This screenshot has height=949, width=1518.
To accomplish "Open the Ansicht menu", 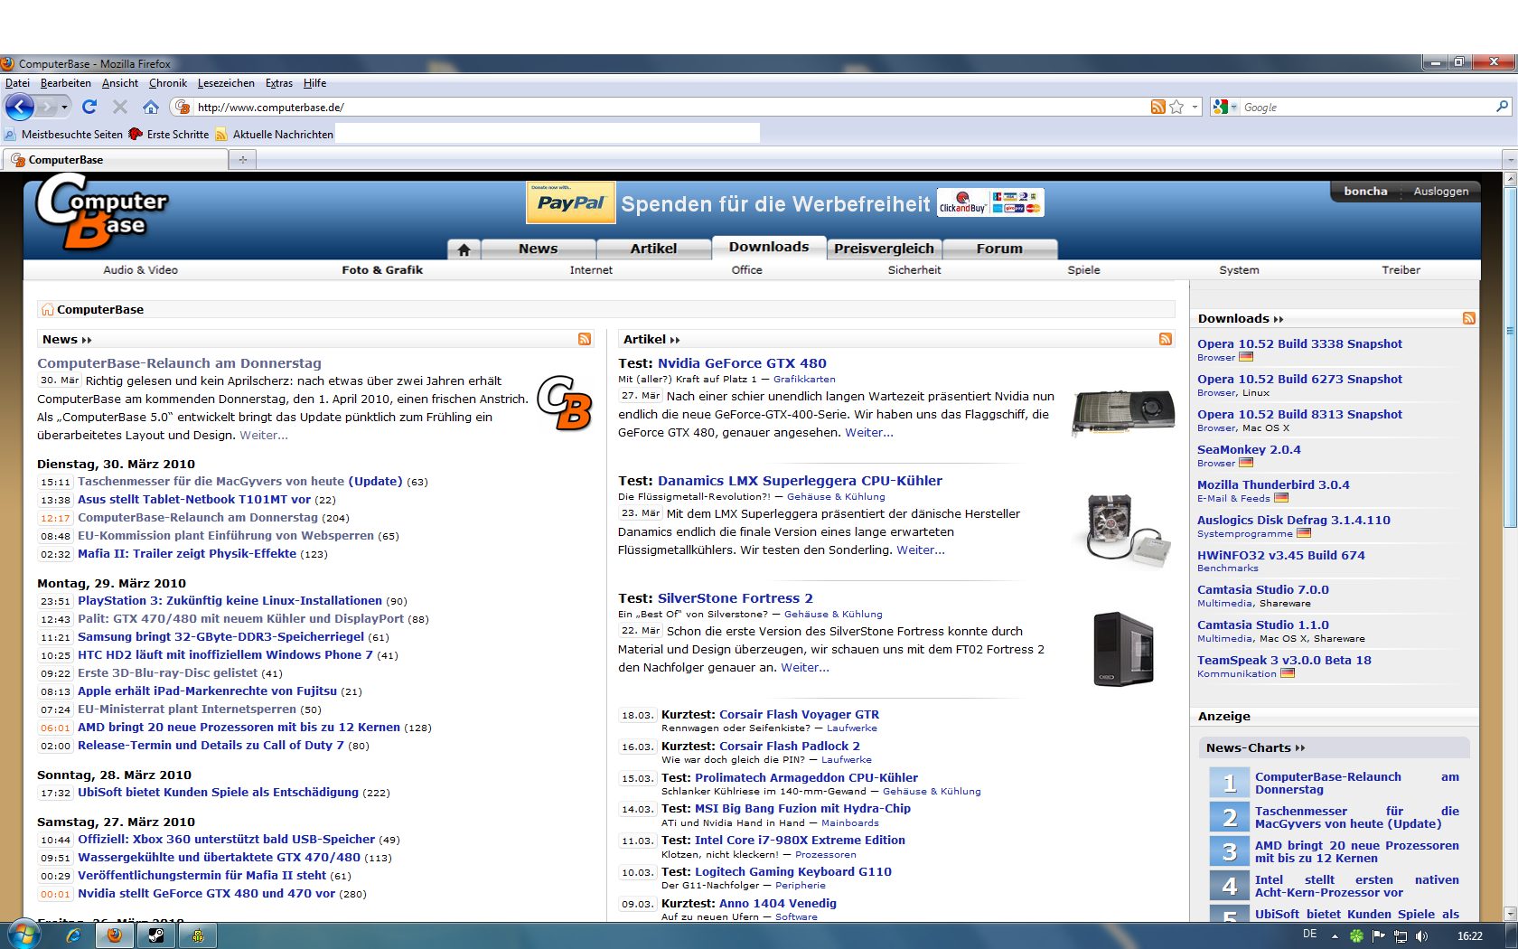I will (120, 83).
